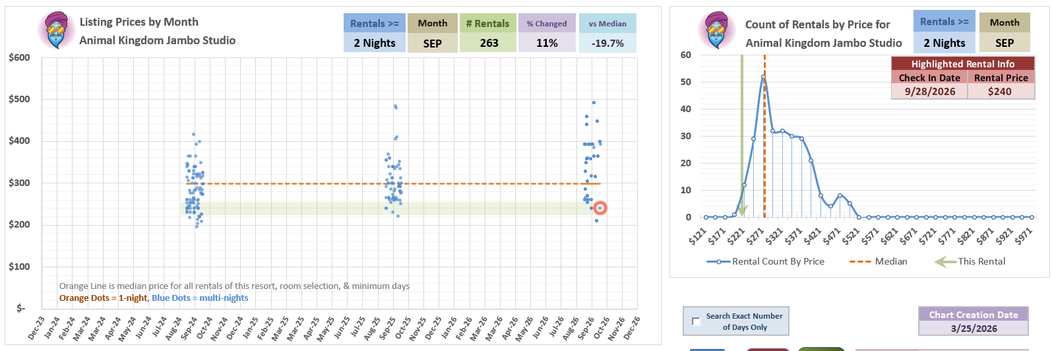The height and width of the screenshot is (351, 1052).
Task: Click the Check In Date value 9/28/2026
Action: pos(929,92)
